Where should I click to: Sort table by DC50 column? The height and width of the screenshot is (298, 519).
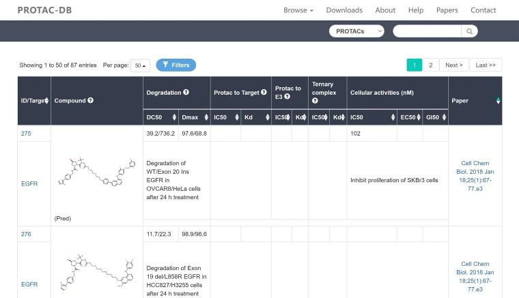click(174, 117)
